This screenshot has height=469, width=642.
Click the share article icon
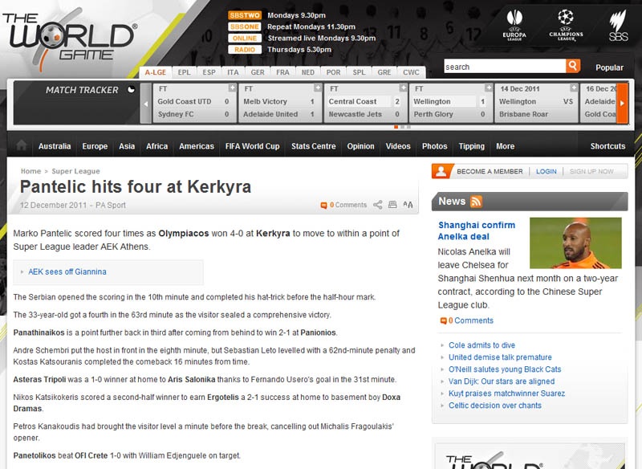[377, 205]
